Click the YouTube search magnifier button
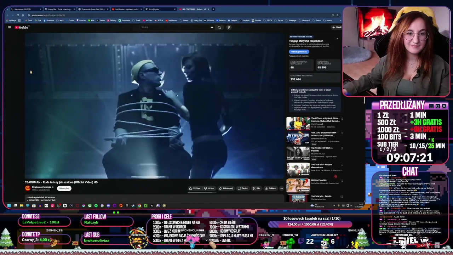 click(219, 27)
